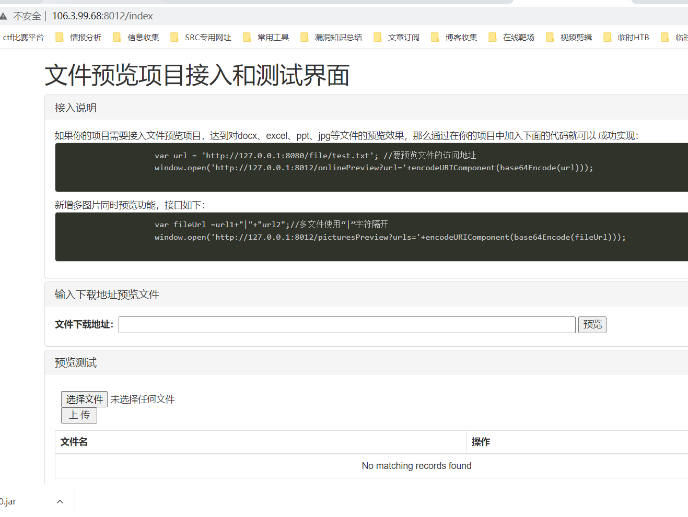Viewport: 688px width, 517px height.
Task: Click the page title 文件预览项目接入和测试界面
Action: [x=197, y=75]
